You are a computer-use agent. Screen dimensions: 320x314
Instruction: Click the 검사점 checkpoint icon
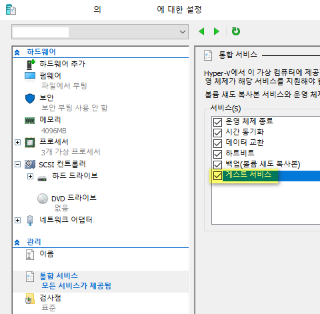coord(30,299)
